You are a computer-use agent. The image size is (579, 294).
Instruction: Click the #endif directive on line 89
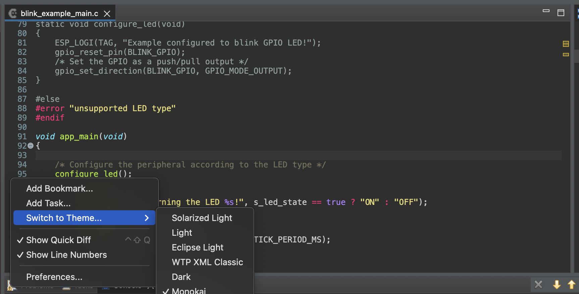(50, 118)
